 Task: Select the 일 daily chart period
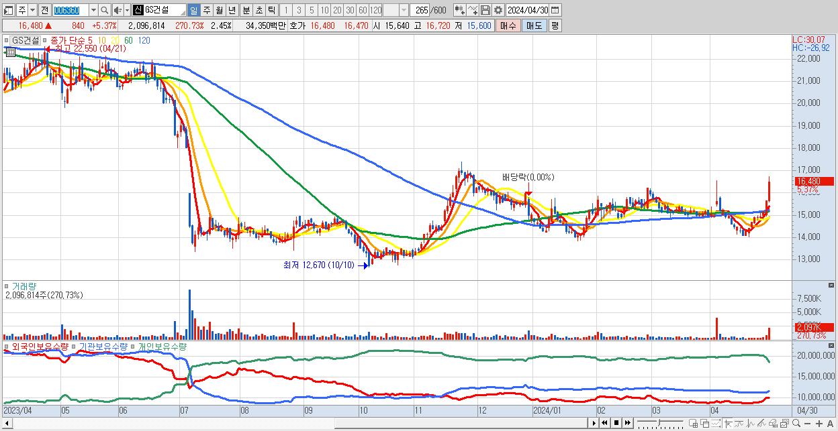[193, 10]
